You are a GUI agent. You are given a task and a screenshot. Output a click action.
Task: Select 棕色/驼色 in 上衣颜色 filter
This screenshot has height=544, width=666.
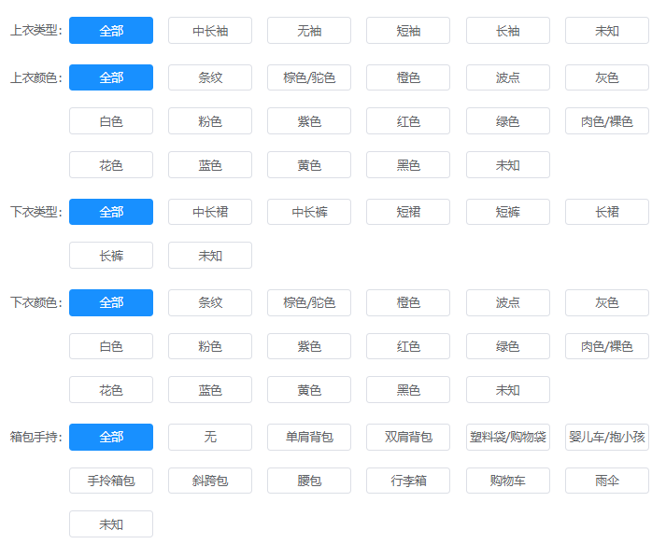point(309,77)
